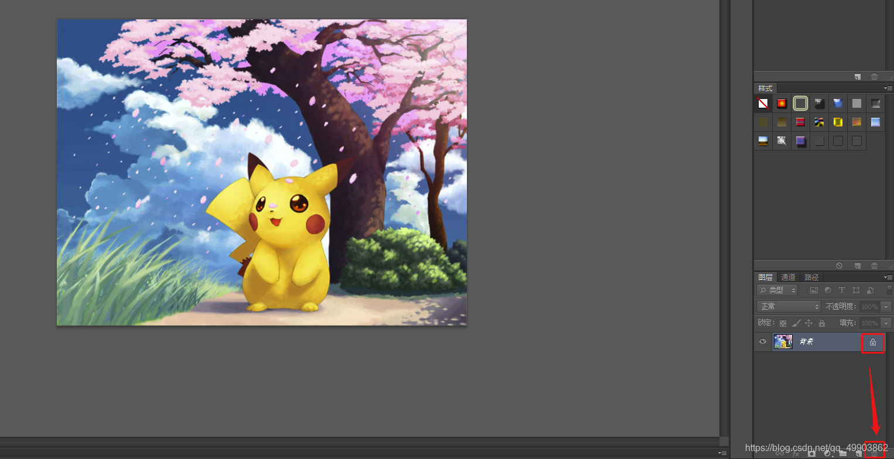This screenshot has height=459, width=894.
Task: Click the 填充 100% value field
Action: pyautogui.click(x=869, y=323)
